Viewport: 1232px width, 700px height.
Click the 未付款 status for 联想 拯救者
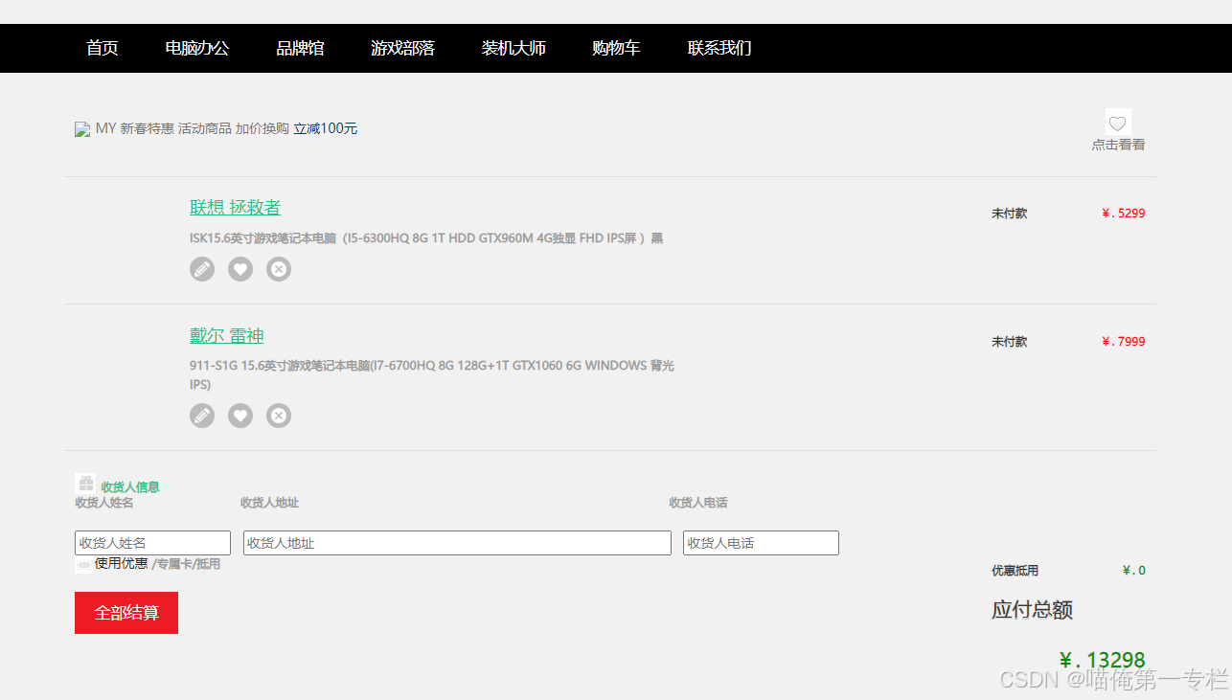click(1009, 214)
